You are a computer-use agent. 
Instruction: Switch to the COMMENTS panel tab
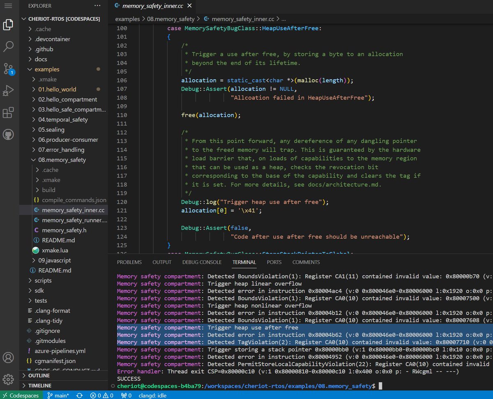(306, 262)
